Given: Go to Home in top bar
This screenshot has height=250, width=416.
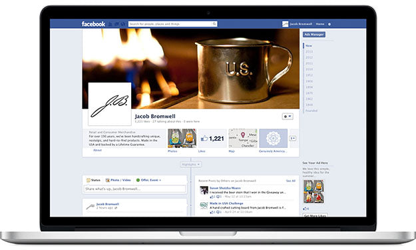Looking at the screenshot, I should pyautogui.click(x=320, y=24).
